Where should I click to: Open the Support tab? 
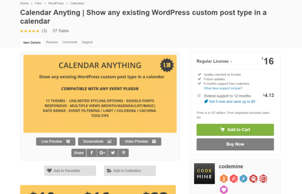[87, 42]
